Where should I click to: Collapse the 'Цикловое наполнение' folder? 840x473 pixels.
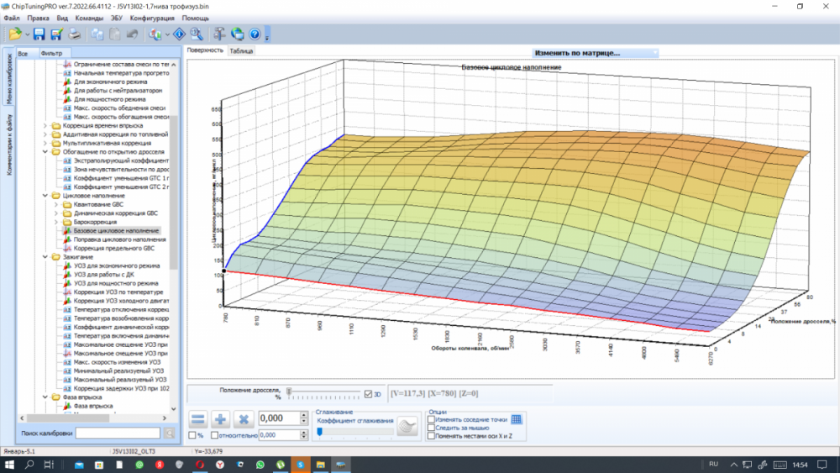(45, 196)
